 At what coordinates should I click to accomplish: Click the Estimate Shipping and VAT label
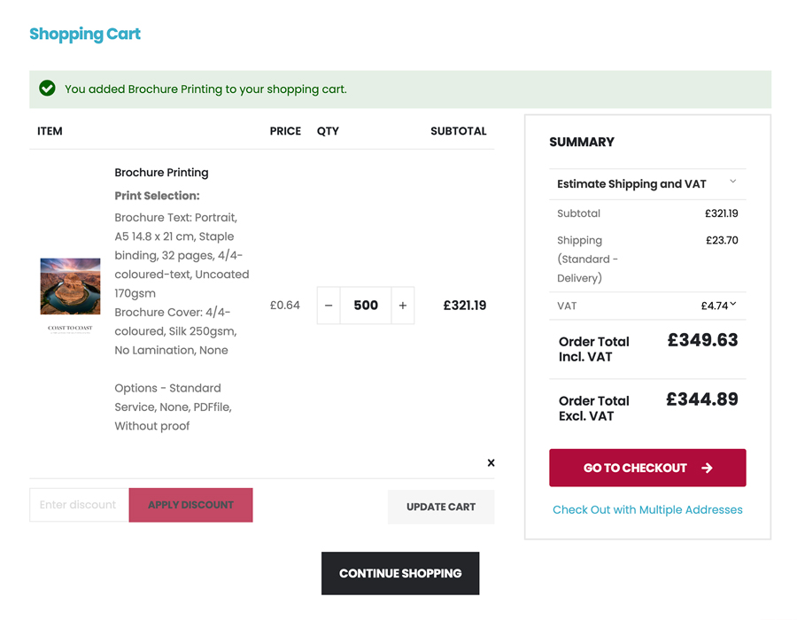631,184
